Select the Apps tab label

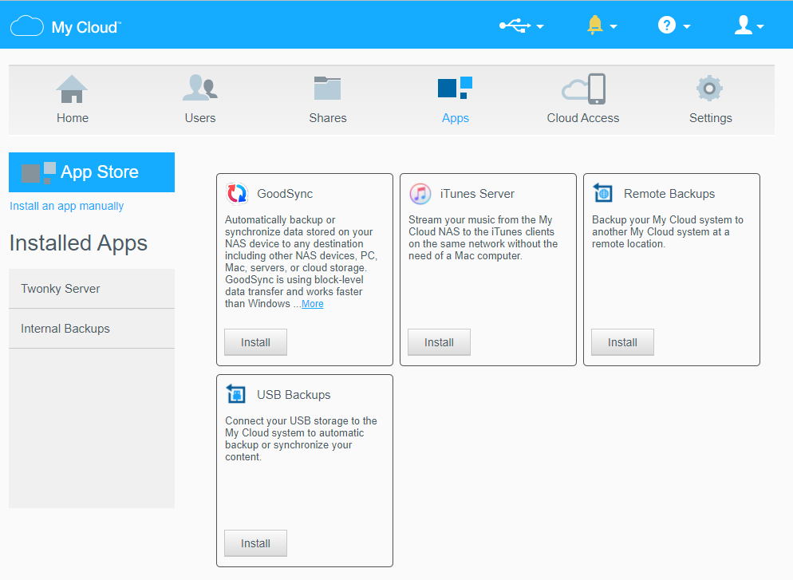click(456, 118)
